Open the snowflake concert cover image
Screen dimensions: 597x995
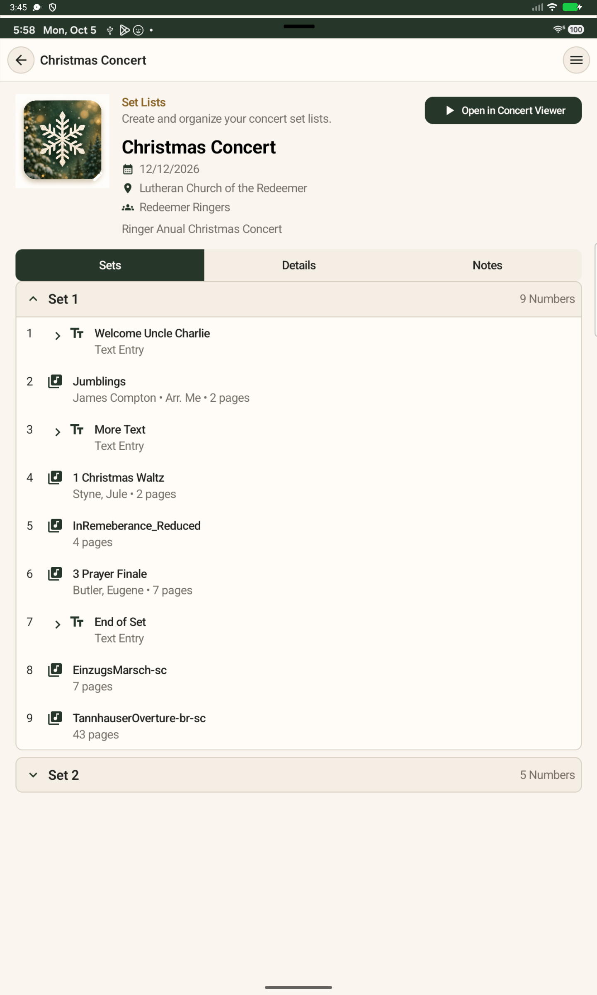63,140
